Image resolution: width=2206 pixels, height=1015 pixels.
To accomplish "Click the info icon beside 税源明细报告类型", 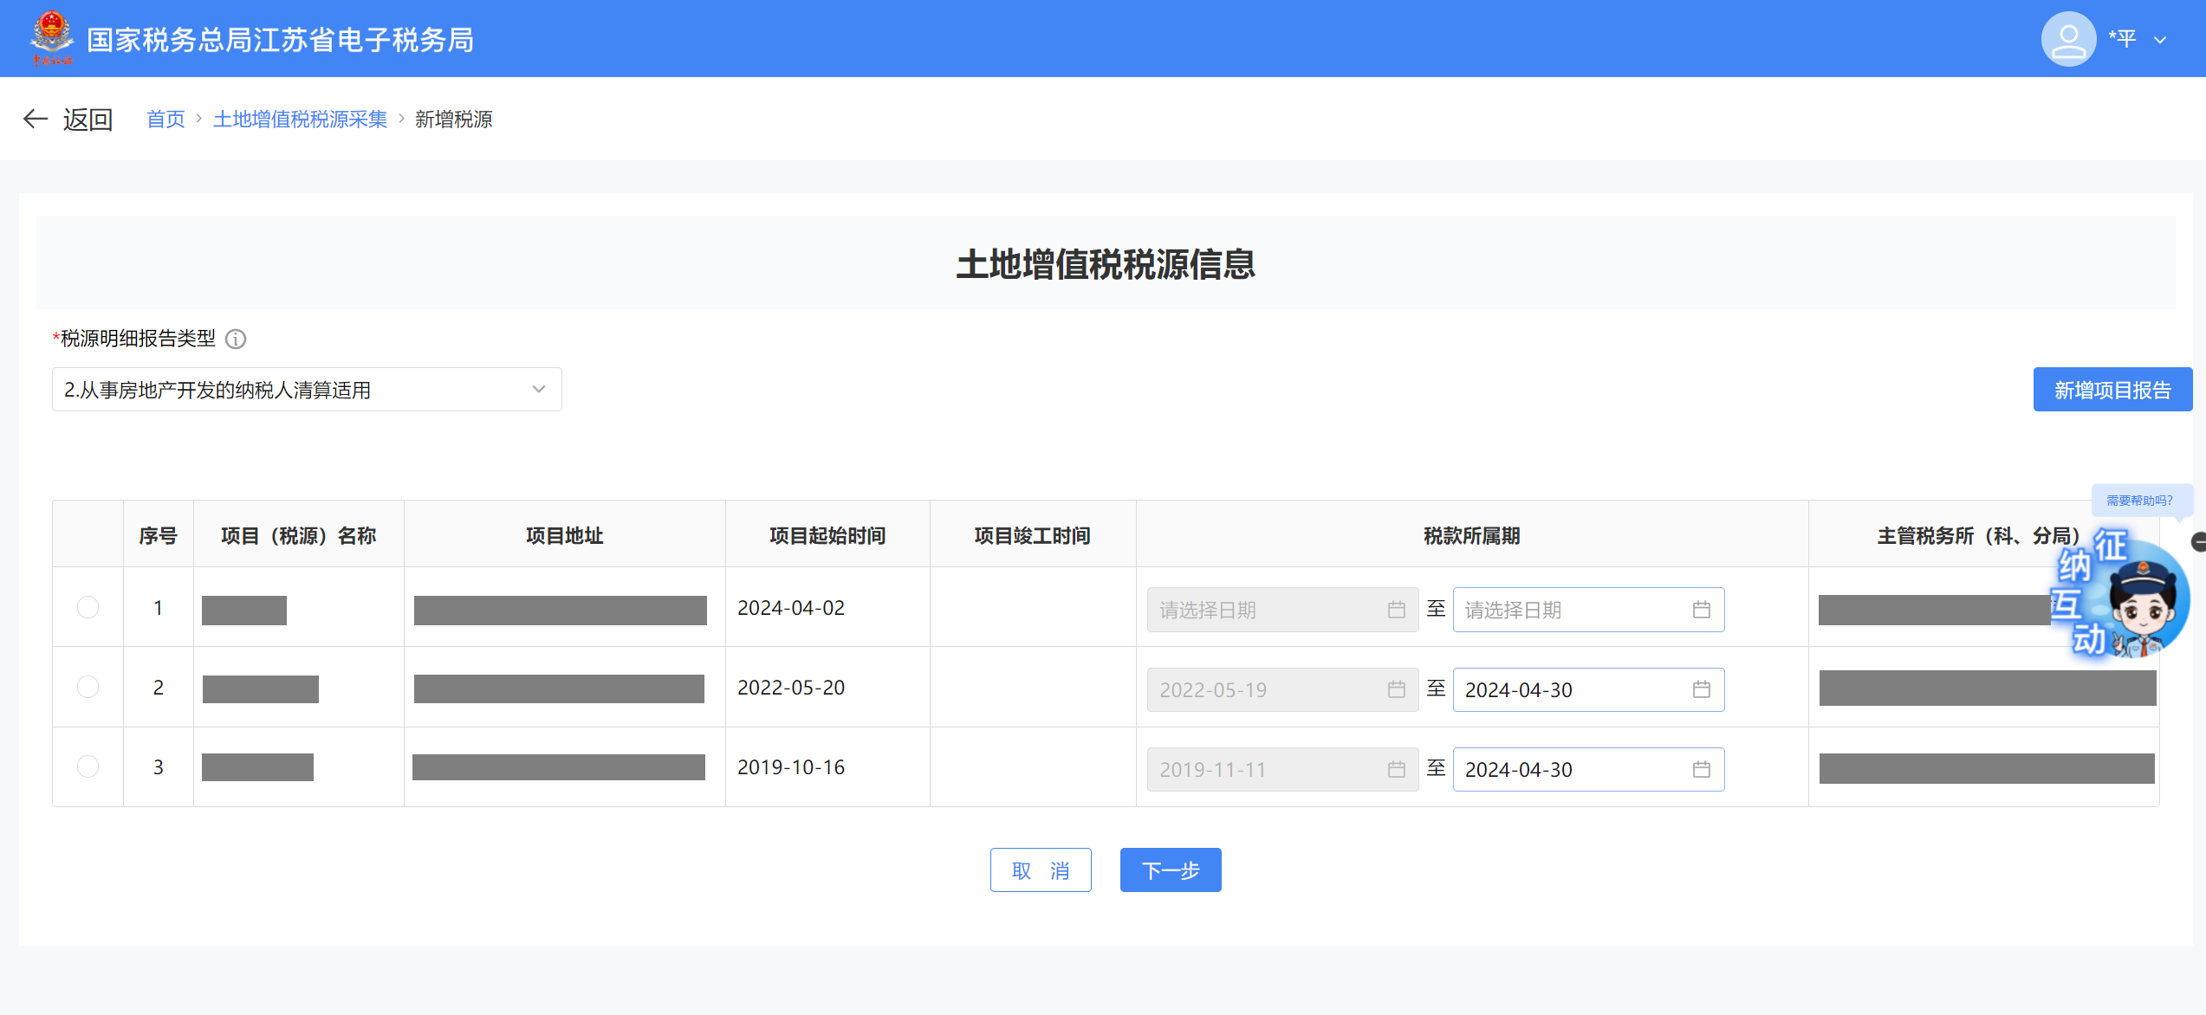I will coord(236,339).
